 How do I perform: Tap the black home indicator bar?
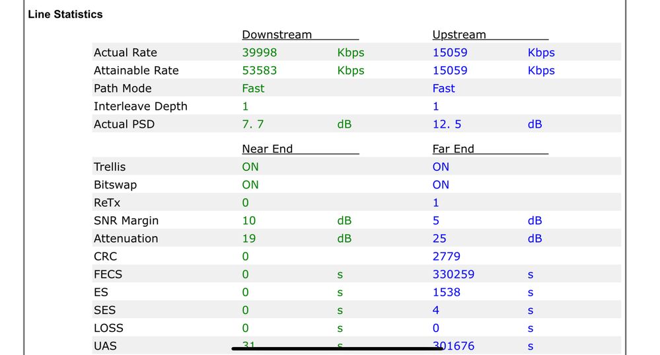click(337, 348)
